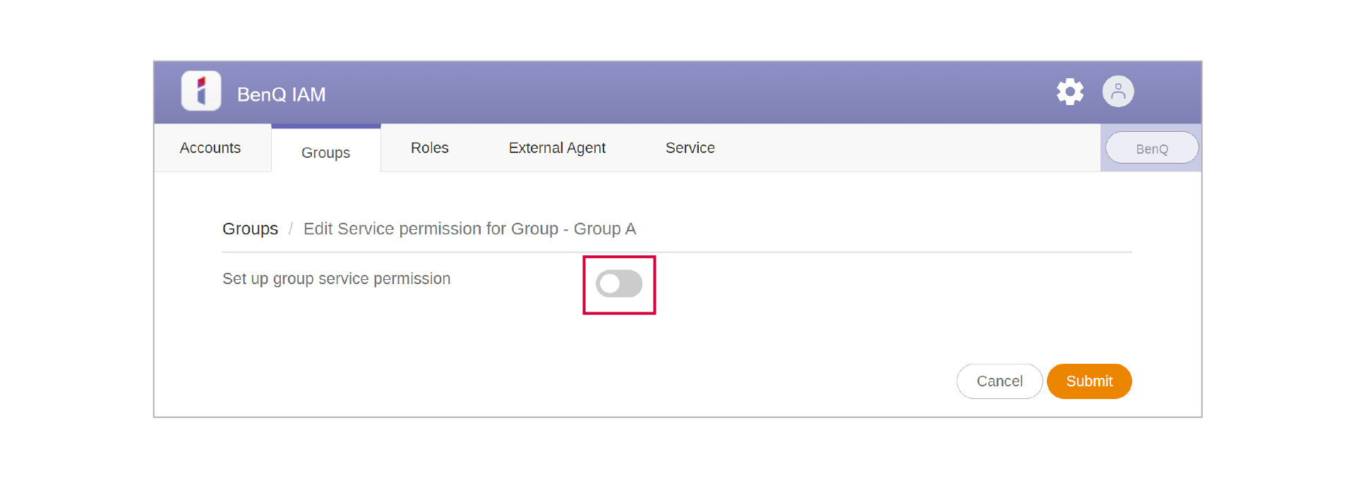This screenshot has width=1356, height=478.
Task: Click the BenQ IAM header title text
Action: (x=281, y=94)
